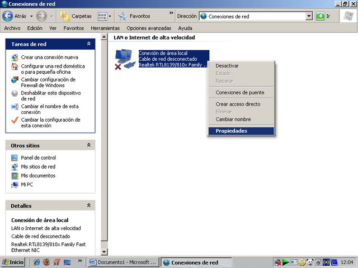
Task: Open the Ver menu
Action: click(53, 28)
